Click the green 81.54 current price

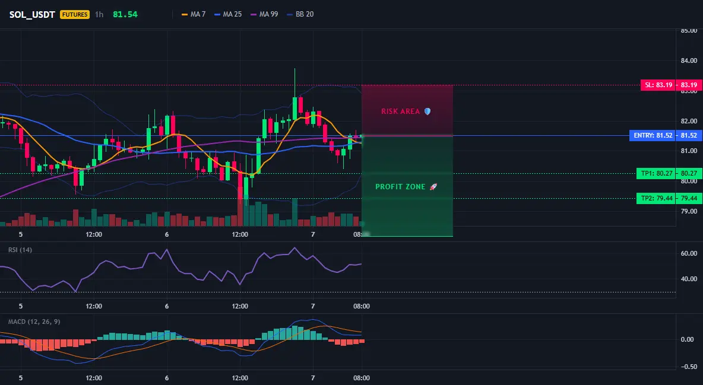125,14
